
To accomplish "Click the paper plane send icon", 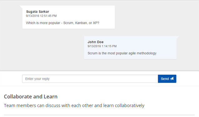I will click(x=172, y=79).
